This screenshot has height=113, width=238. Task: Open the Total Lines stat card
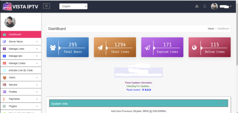click(115, 47)
